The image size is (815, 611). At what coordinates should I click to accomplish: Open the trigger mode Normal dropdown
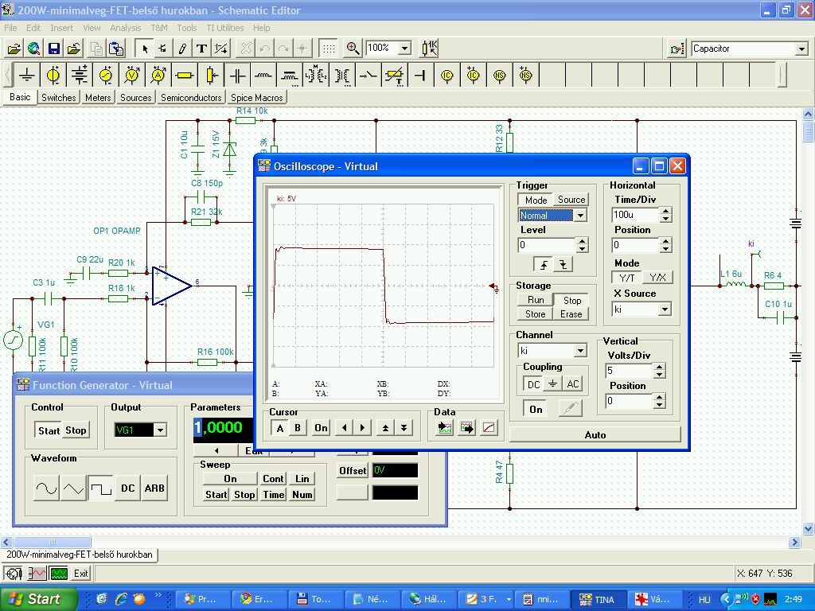[580, 216]
